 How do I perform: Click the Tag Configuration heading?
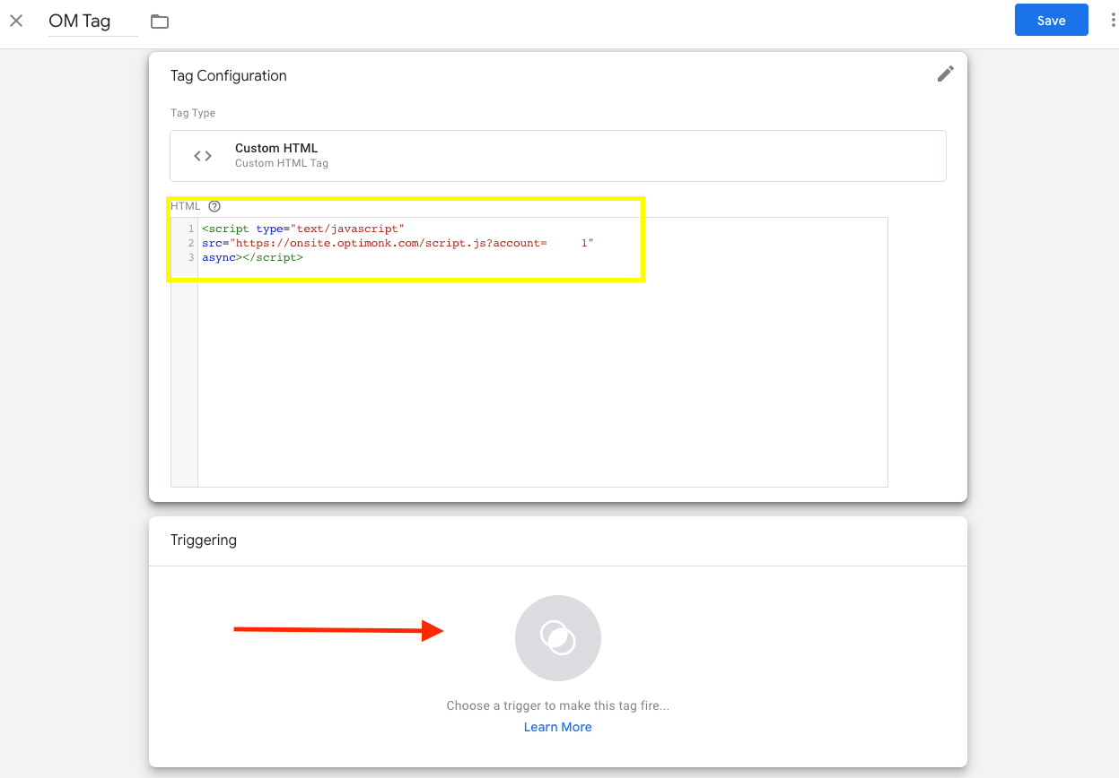229,76
